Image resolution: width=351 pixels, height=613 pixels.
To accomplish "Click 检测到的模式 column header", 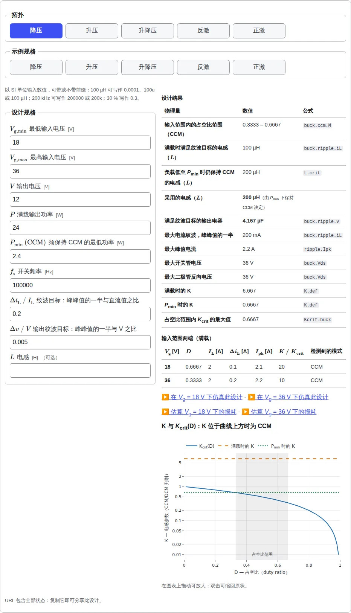I will click(x=327, y=351).
